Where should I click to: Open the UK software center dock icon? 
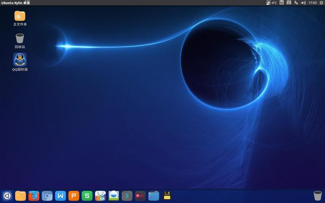tap(101, 195)
